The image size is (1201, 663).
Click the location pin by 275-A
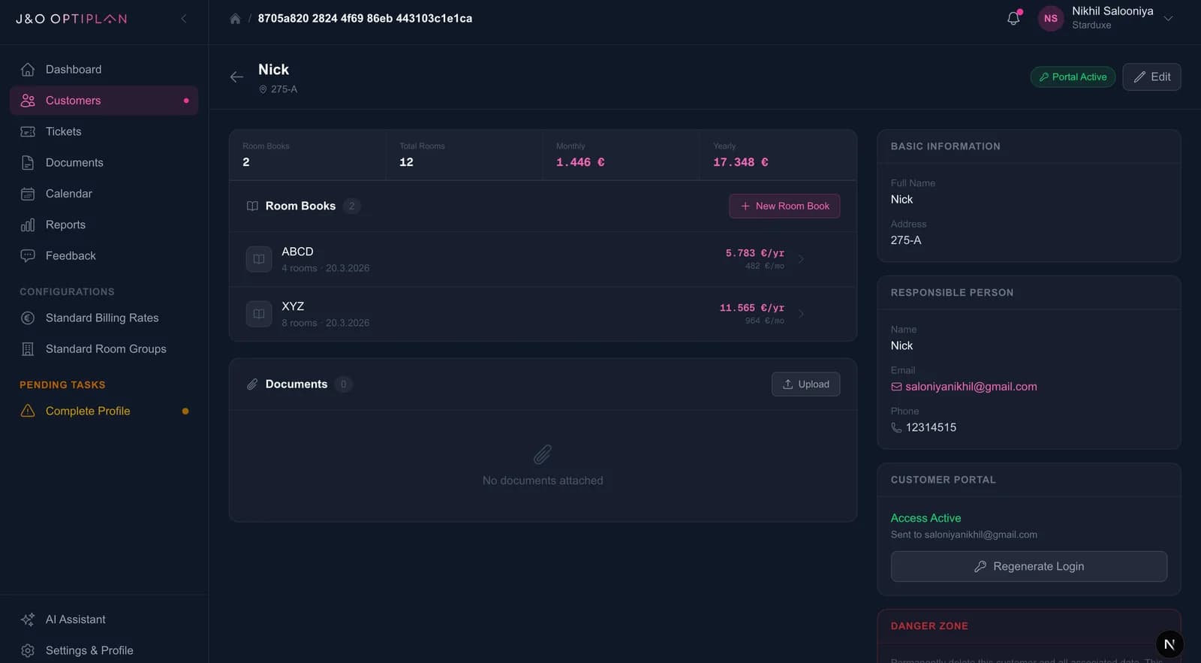(x=263, y=89)
